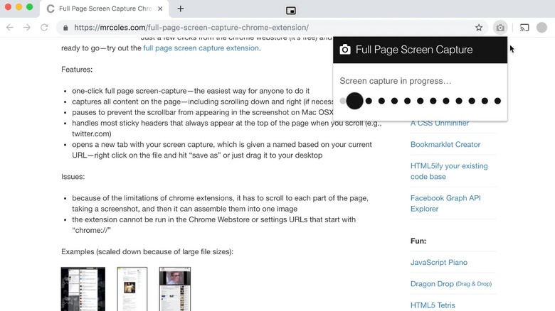Click the 'Full Page Screen Capture' popup title
This screenshot has width=555, height=311.
(414, 50)
